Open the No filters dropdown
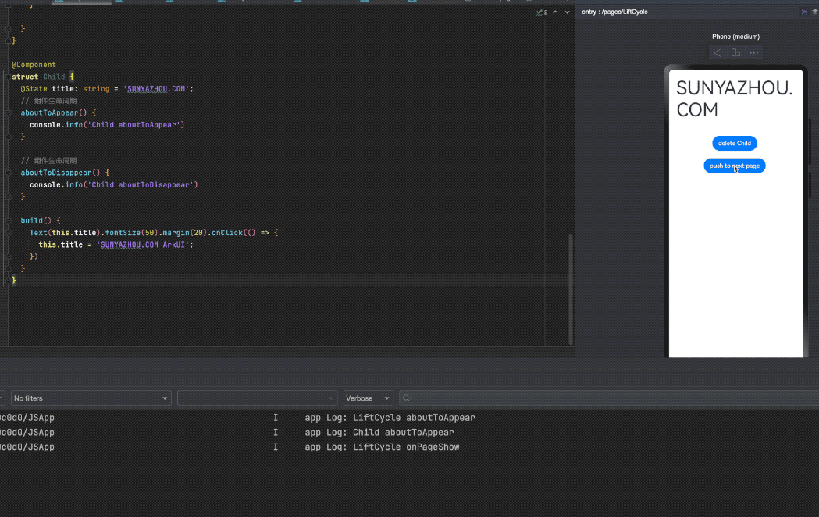The height and width of the screenshot is (517, 819). click(x=91, y=398)
